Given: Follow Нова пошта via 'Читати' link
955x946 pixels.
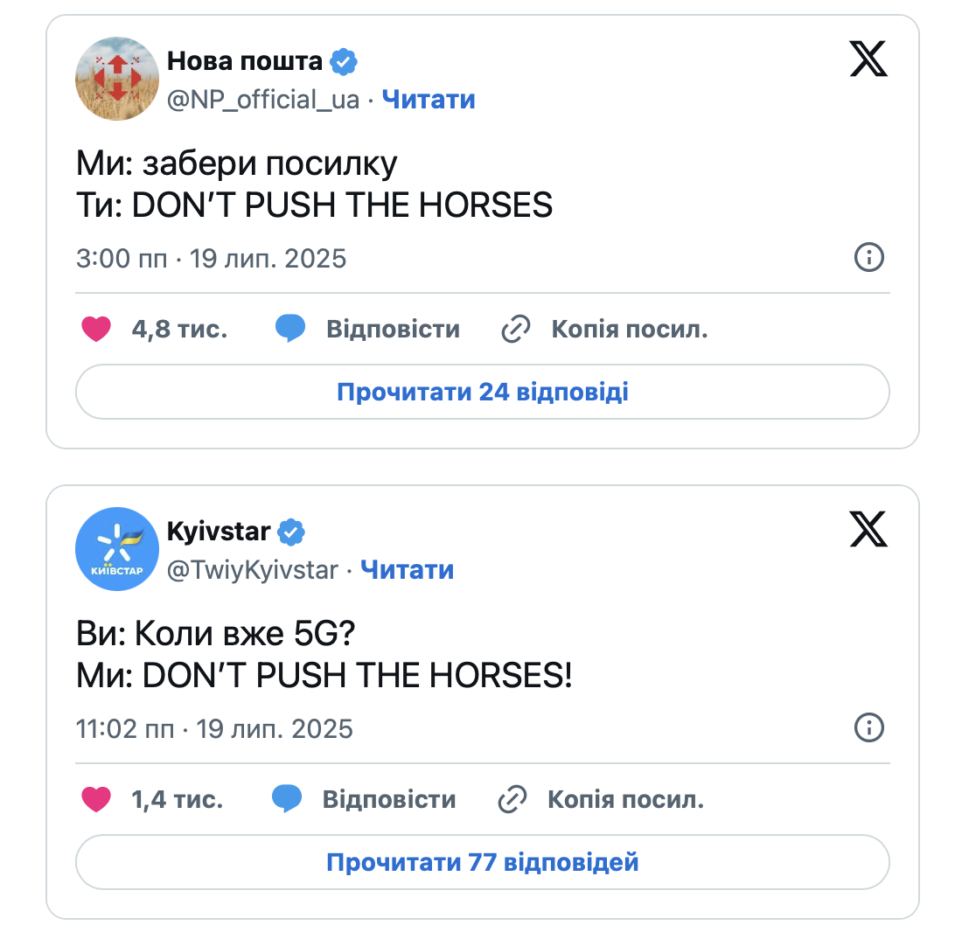Looking at the screenshot, I should pos(429,100).
